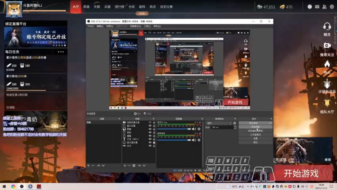Open the game settings gear at top right
The width and height of the screenshot is (337, 190).
point(332,7)
